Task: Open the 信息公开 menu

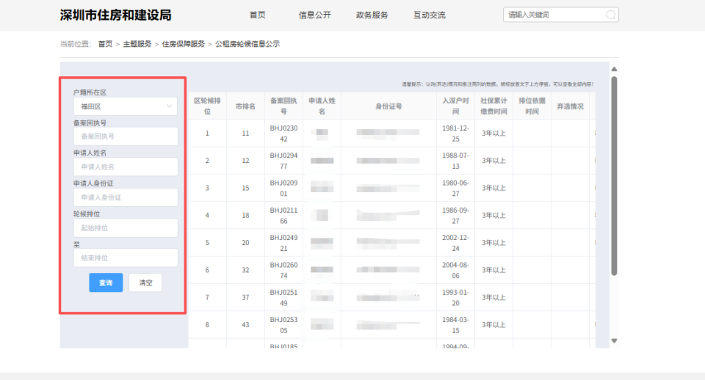Action: [315, 15]
